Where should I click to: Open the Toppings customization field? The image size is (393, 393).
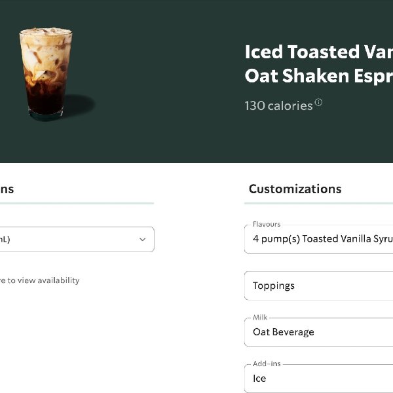322,286
